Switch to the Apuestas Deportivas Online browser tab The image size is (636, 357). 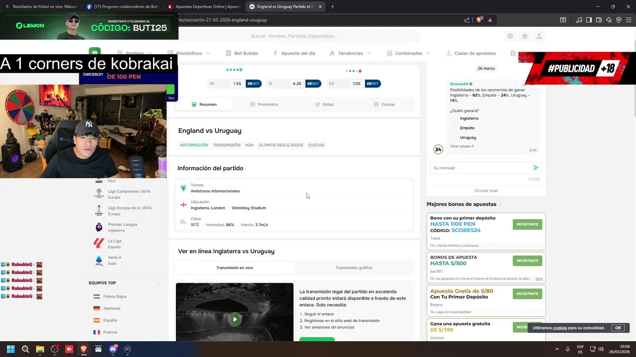[x=204, y=6]
